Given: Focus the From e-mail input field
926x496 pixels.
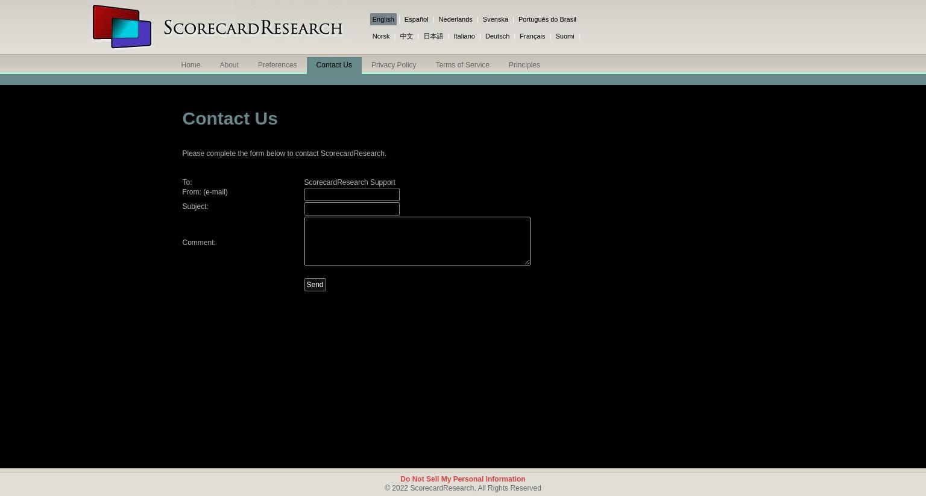Looking at the screenshot, I should point(352,194).
